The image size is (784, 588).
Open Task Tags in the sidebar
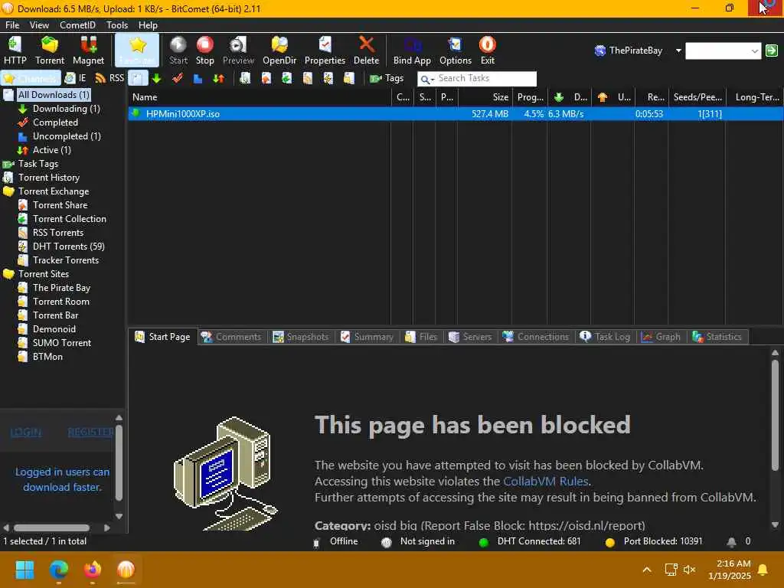pyautogui.click(x=38, y=164)
